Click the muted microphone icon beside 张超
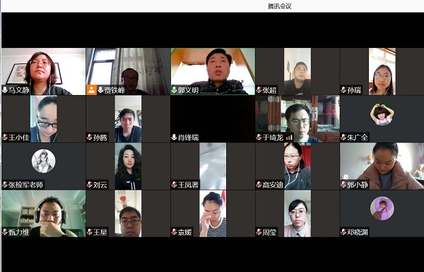424x272 pixels. pos(259,89)
